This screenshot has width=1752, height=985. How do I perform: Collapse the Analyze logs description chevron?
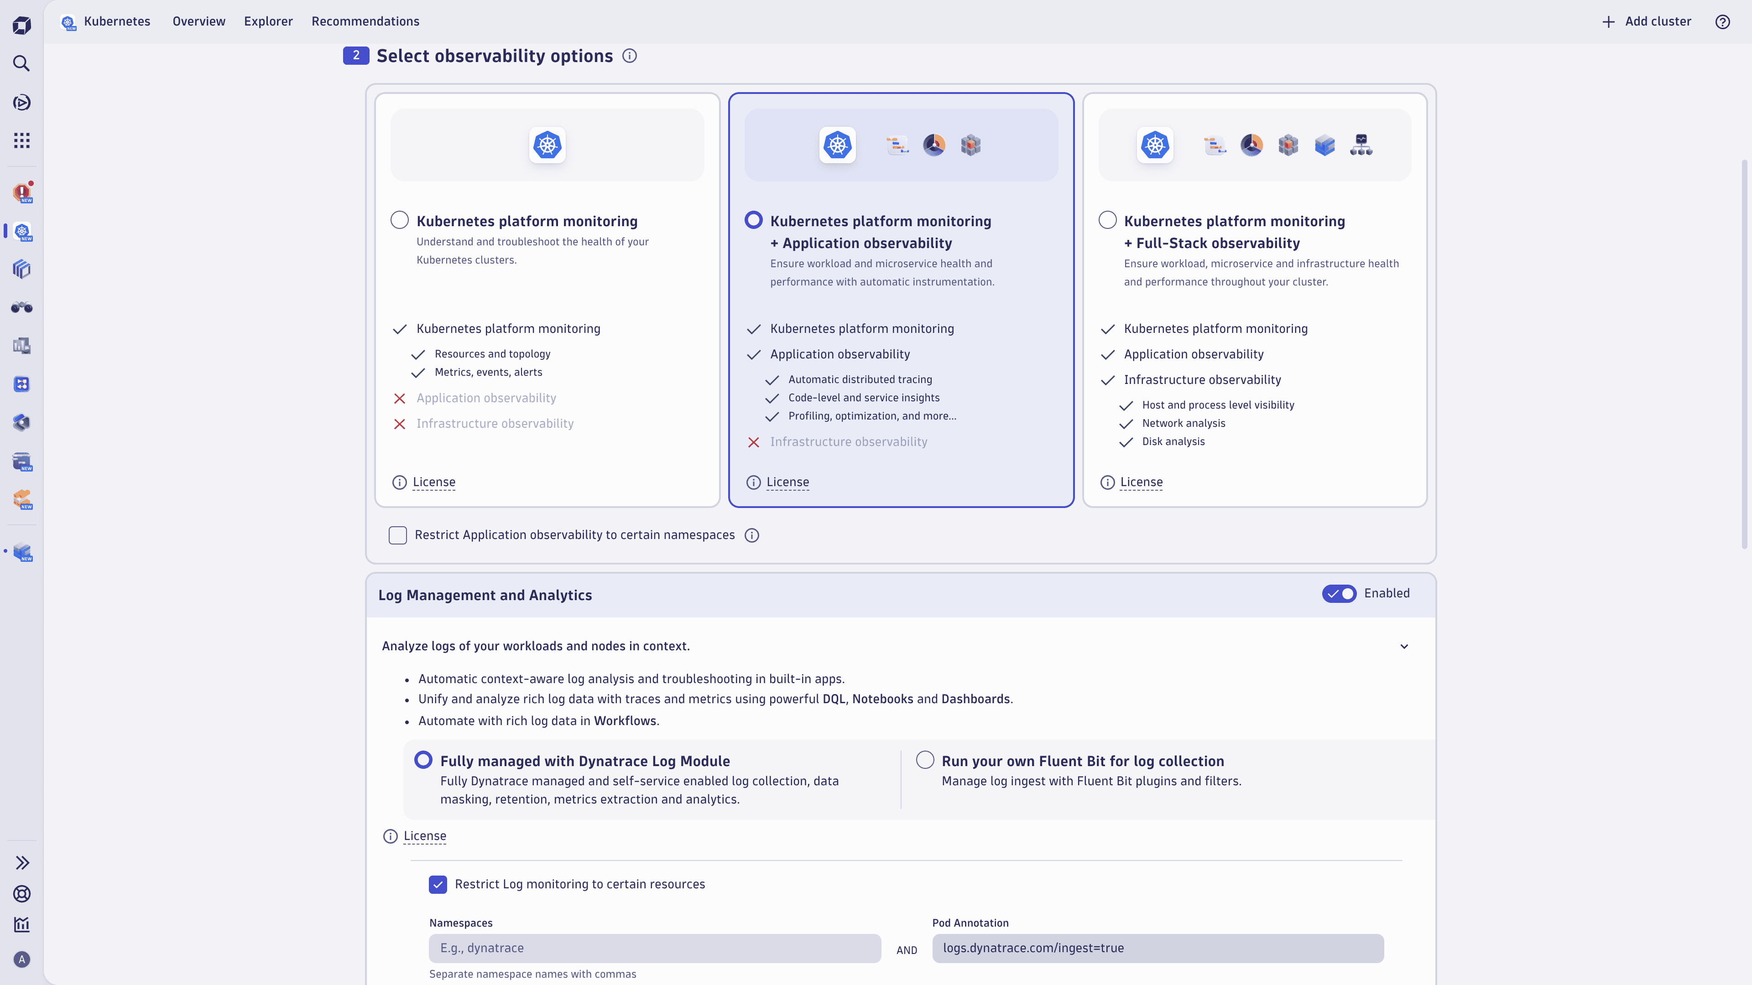point(1404,647)
